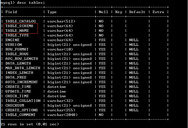Image resolution: width=188 pixels, height=128 pixels.
Task: Click the CREATE_TIME field name
Action: [18, 87]
